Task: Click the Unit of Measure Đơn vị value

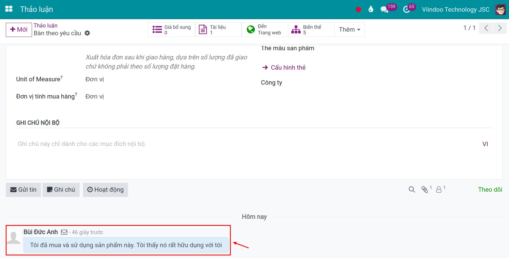Action: pos(95,79)
